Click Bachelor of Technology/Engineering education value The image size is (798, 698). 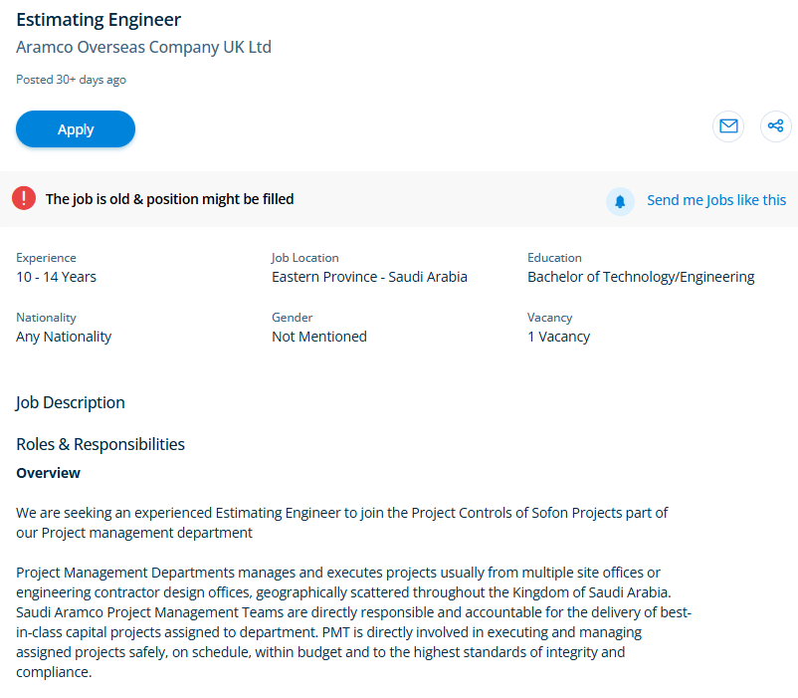[641, 277]
